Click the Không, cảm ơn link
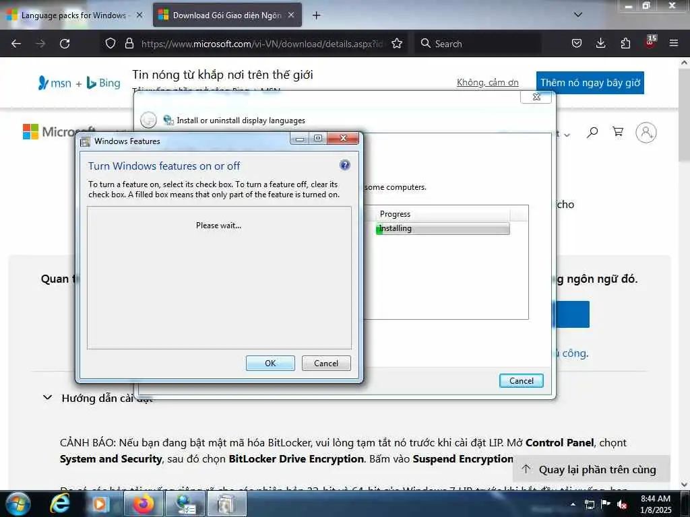Screen dimensions: 690x517 click(x=488, y=83)
